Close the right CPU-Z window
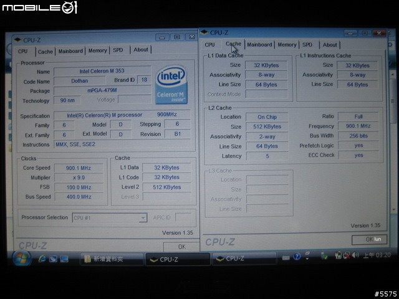399x299 pixels. tap(379, 33)
